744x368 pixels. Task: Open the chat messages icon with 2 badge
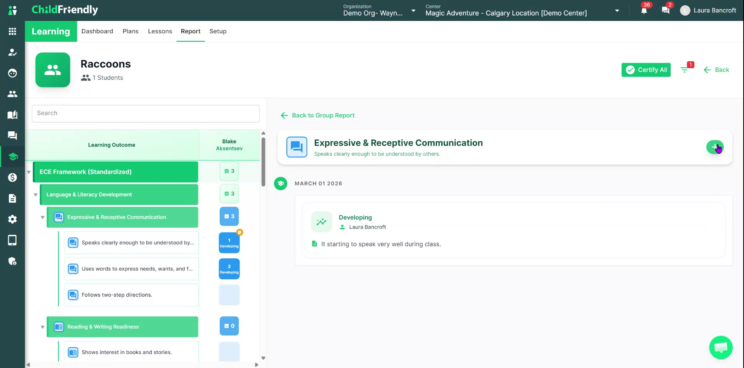666,10
